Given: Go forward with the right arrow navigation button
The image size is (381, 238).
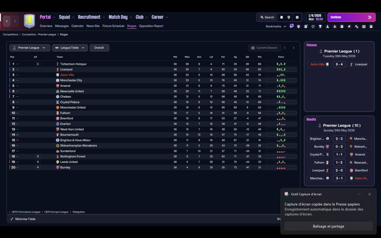Looking at the screenshot, I should (x=15, y=21).
